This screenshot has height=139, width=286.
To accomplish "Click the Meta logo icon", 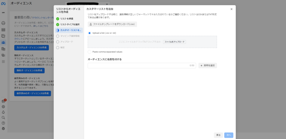I will [x=3, y=4].
